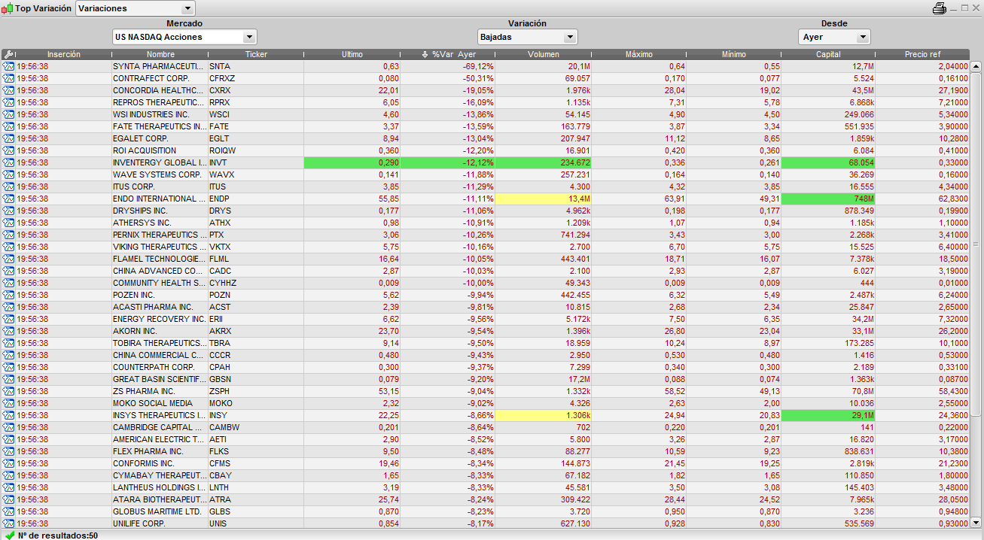
Task: Click the chart icon in WAVE SYSTEMS CORP. row
Action: coord(9,174)
